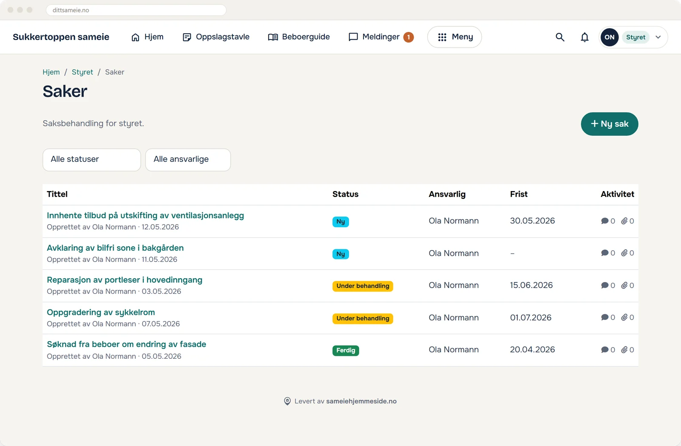Screen dimensions: 681x446
Task: Open case Oppgradering av sykkelrom
Action: pos(101,312)
